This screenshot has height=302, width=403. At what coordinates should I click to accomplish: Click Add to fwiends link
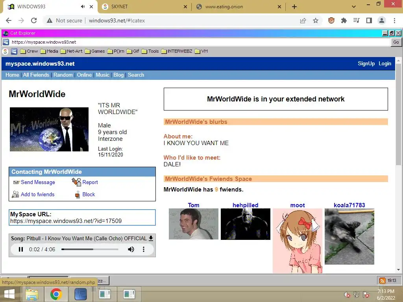coord(37,194)
